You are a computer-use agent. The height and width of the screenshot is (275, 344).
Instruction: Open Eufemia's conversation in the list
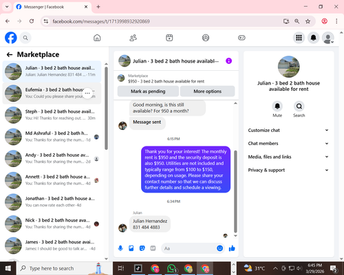(x=52, y=93)
